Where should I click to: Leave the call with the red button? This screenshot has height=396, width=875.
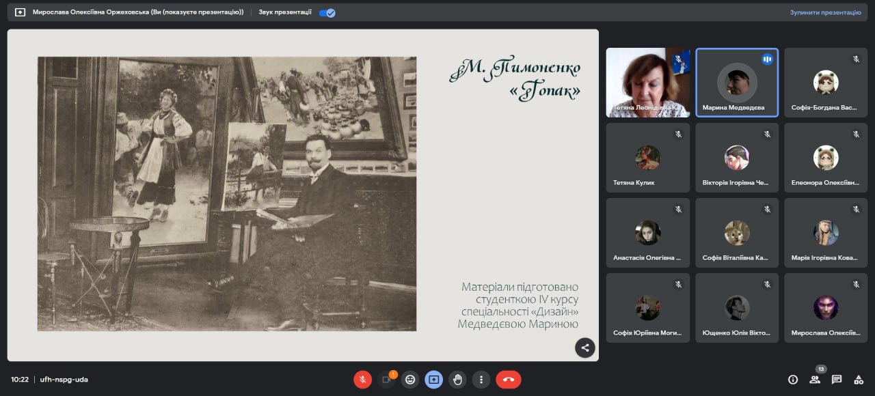[508, 380]
